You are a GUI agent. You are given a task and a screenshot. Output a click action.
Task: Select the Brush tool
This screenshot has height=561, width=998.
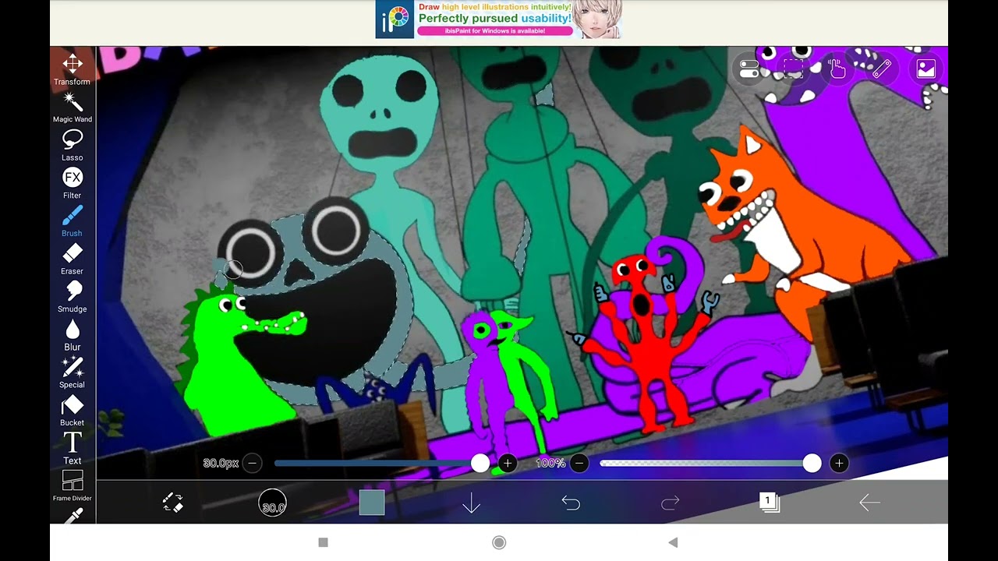72,221
